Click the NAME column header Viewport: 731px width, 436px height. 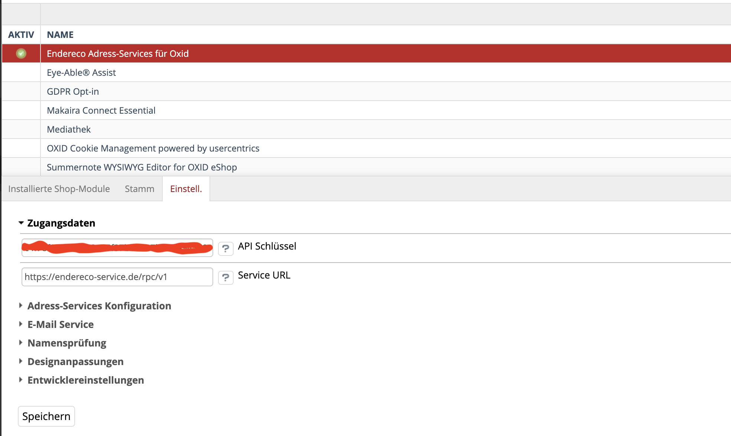click(60, 35)
